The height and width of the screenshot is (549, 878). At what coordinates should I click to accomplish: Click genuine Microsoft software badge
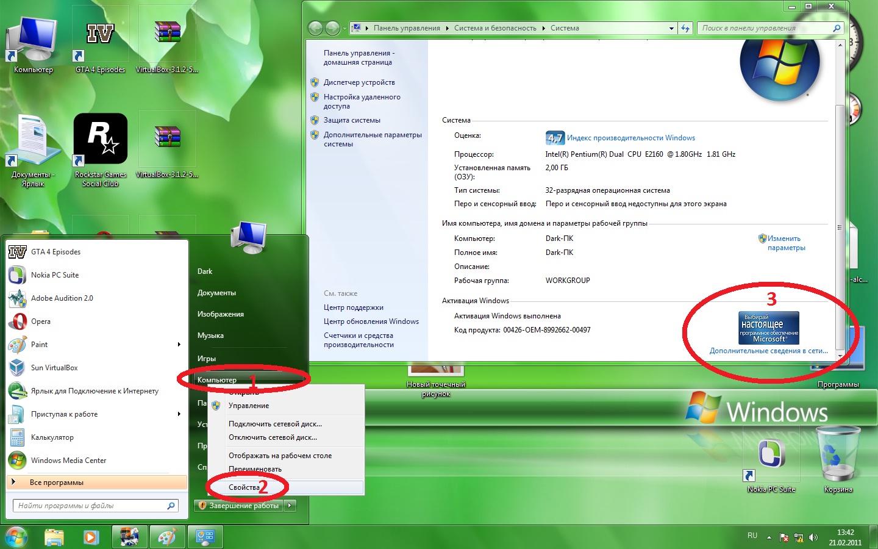pos(769,328)
